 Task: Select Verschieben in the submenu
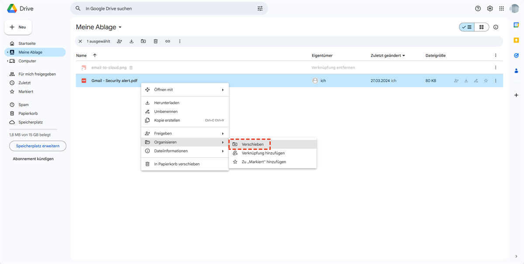click(252, 144)
